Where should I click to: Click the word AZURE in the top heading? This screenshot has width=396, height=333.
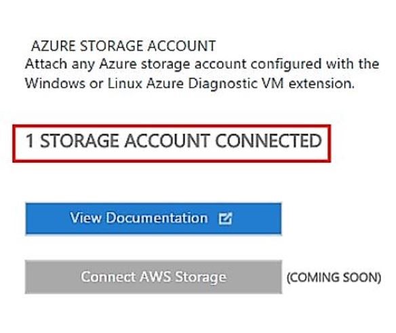pyautogui.click(x=54, y=46)
